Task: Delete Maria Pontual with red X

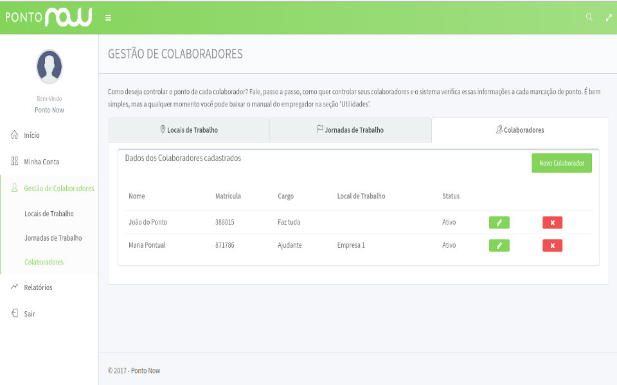Action: [x=553, y=246]
